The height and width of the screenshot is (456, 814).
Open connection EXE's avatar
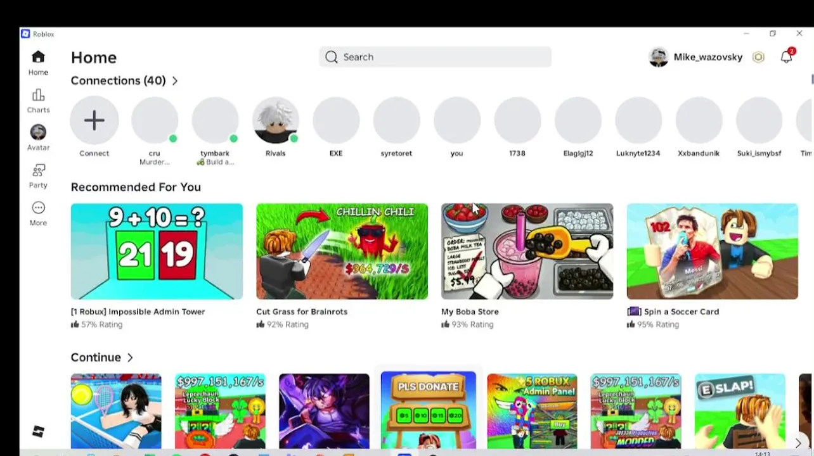pyautogui.click(x=336, y=120)
